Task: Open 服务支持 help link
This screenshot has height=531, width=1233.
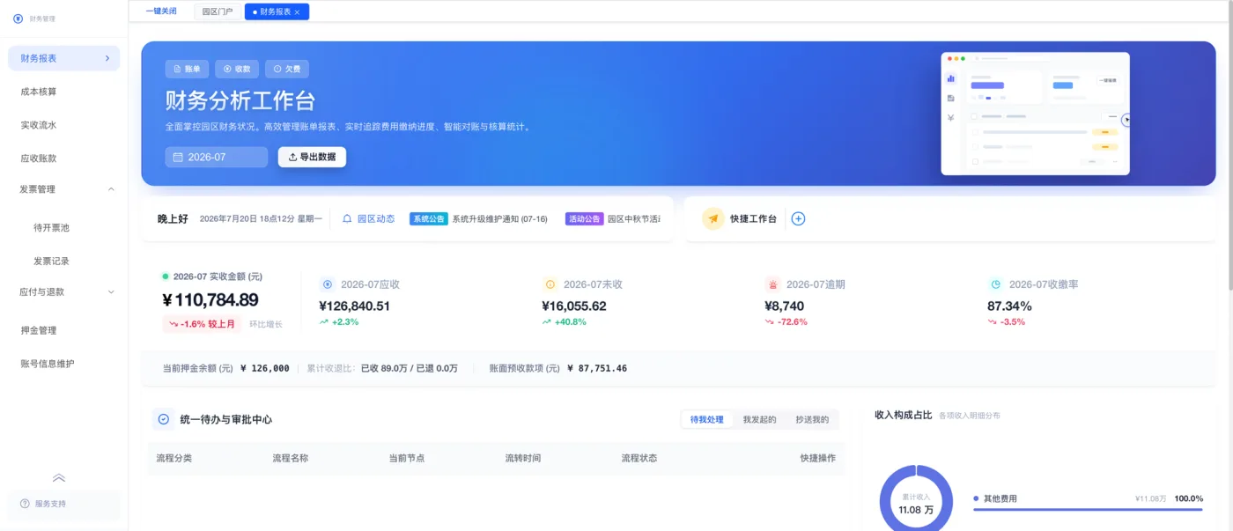Action: (63, 504)
